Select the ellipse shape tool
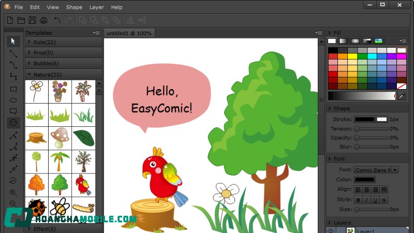414x233 pixels. tap(13, 100)
